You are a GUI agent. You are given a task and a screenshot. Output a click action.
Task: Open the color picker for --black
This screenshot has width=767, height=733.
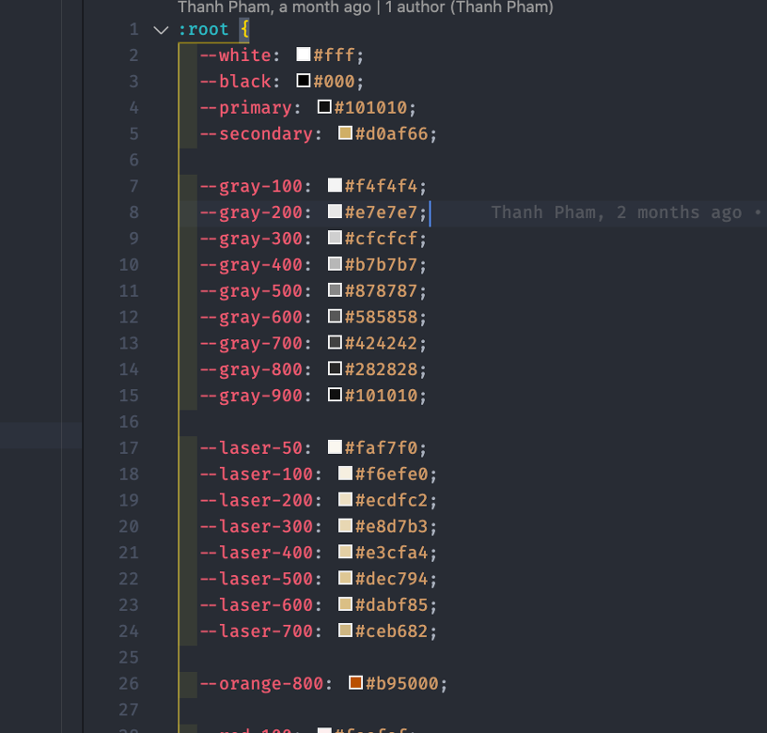point(302,80)
